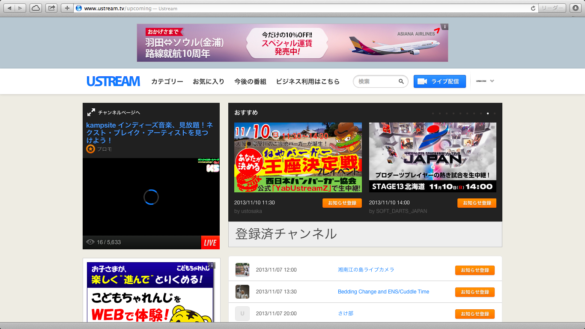
Task: Open the Asiana Airlines banner advertisement
Action: tap(292, 43)
